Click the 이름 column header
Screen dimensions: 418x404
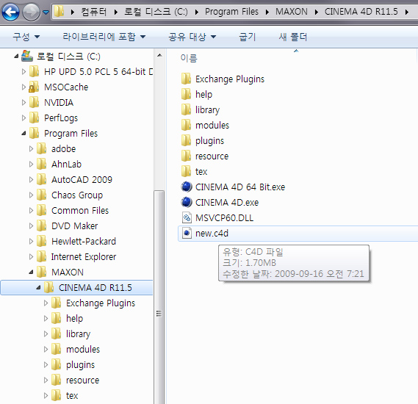(x=189, y=58)
